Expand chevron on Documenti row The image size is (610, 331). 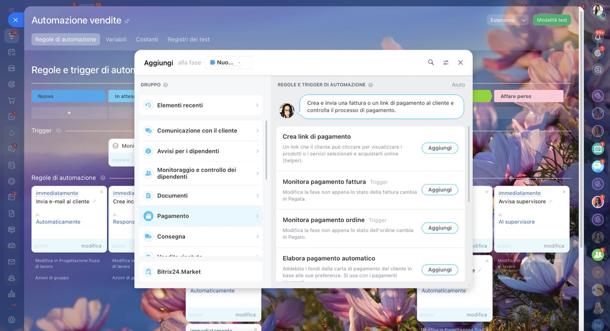coord(257,196)
